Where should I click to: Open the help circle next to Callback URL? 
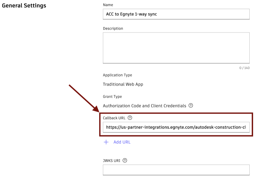(130, 118)
